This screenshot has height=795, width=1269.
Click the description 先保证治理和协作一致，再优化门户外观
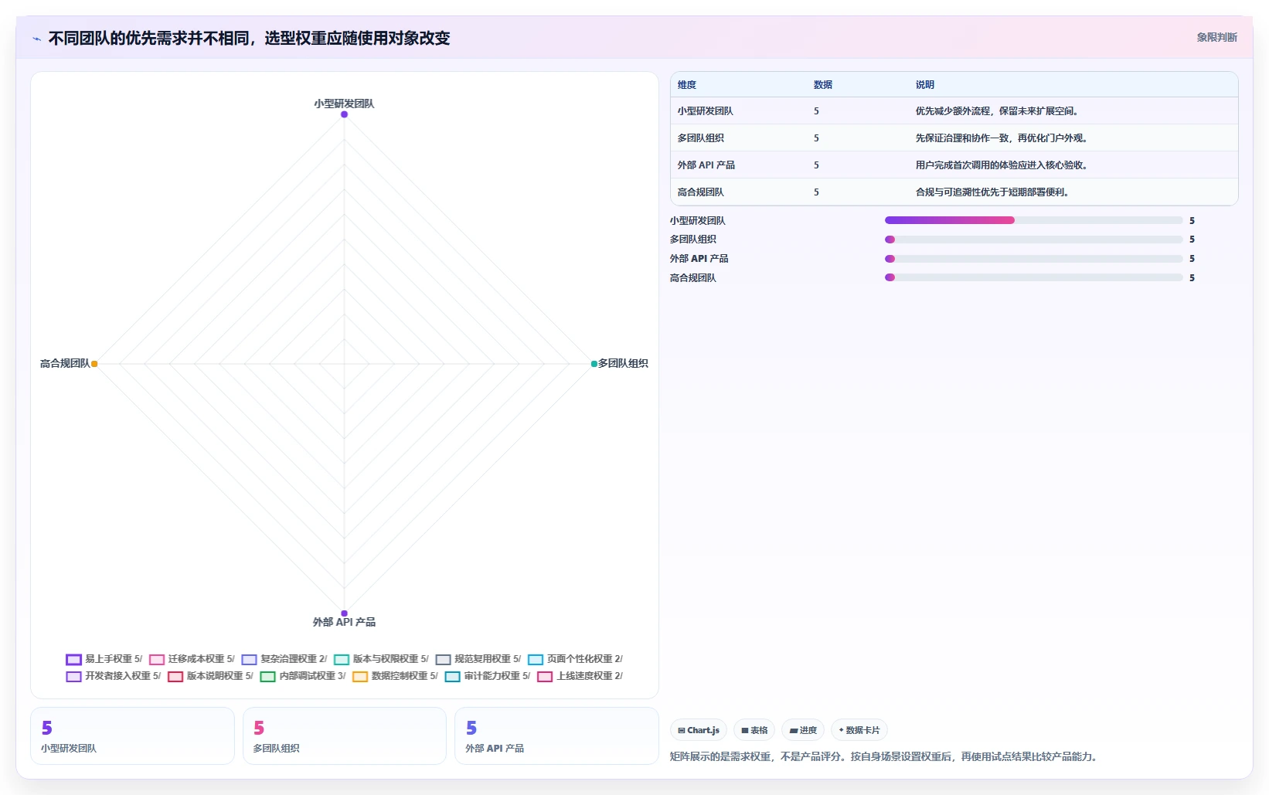(x=1002, y=138)
